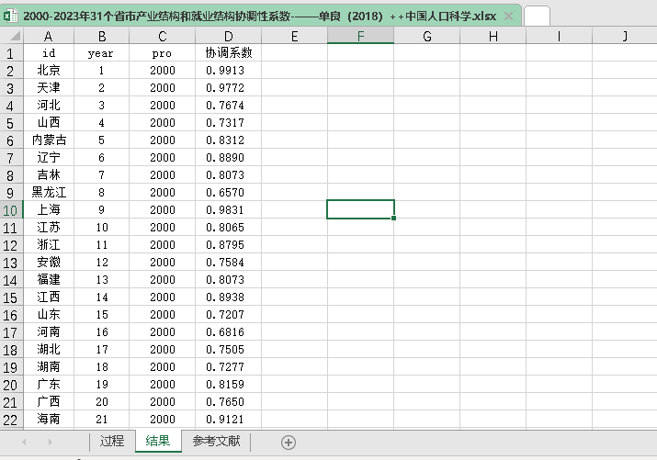This screenshot has width=657, height=460.
Task: Select column D header
Action: (x=229, y=37)
